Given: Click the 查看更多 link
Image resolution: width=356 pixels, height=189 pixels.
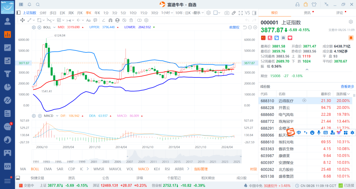Looking at the screenshot, I should [x=347, y=86].
